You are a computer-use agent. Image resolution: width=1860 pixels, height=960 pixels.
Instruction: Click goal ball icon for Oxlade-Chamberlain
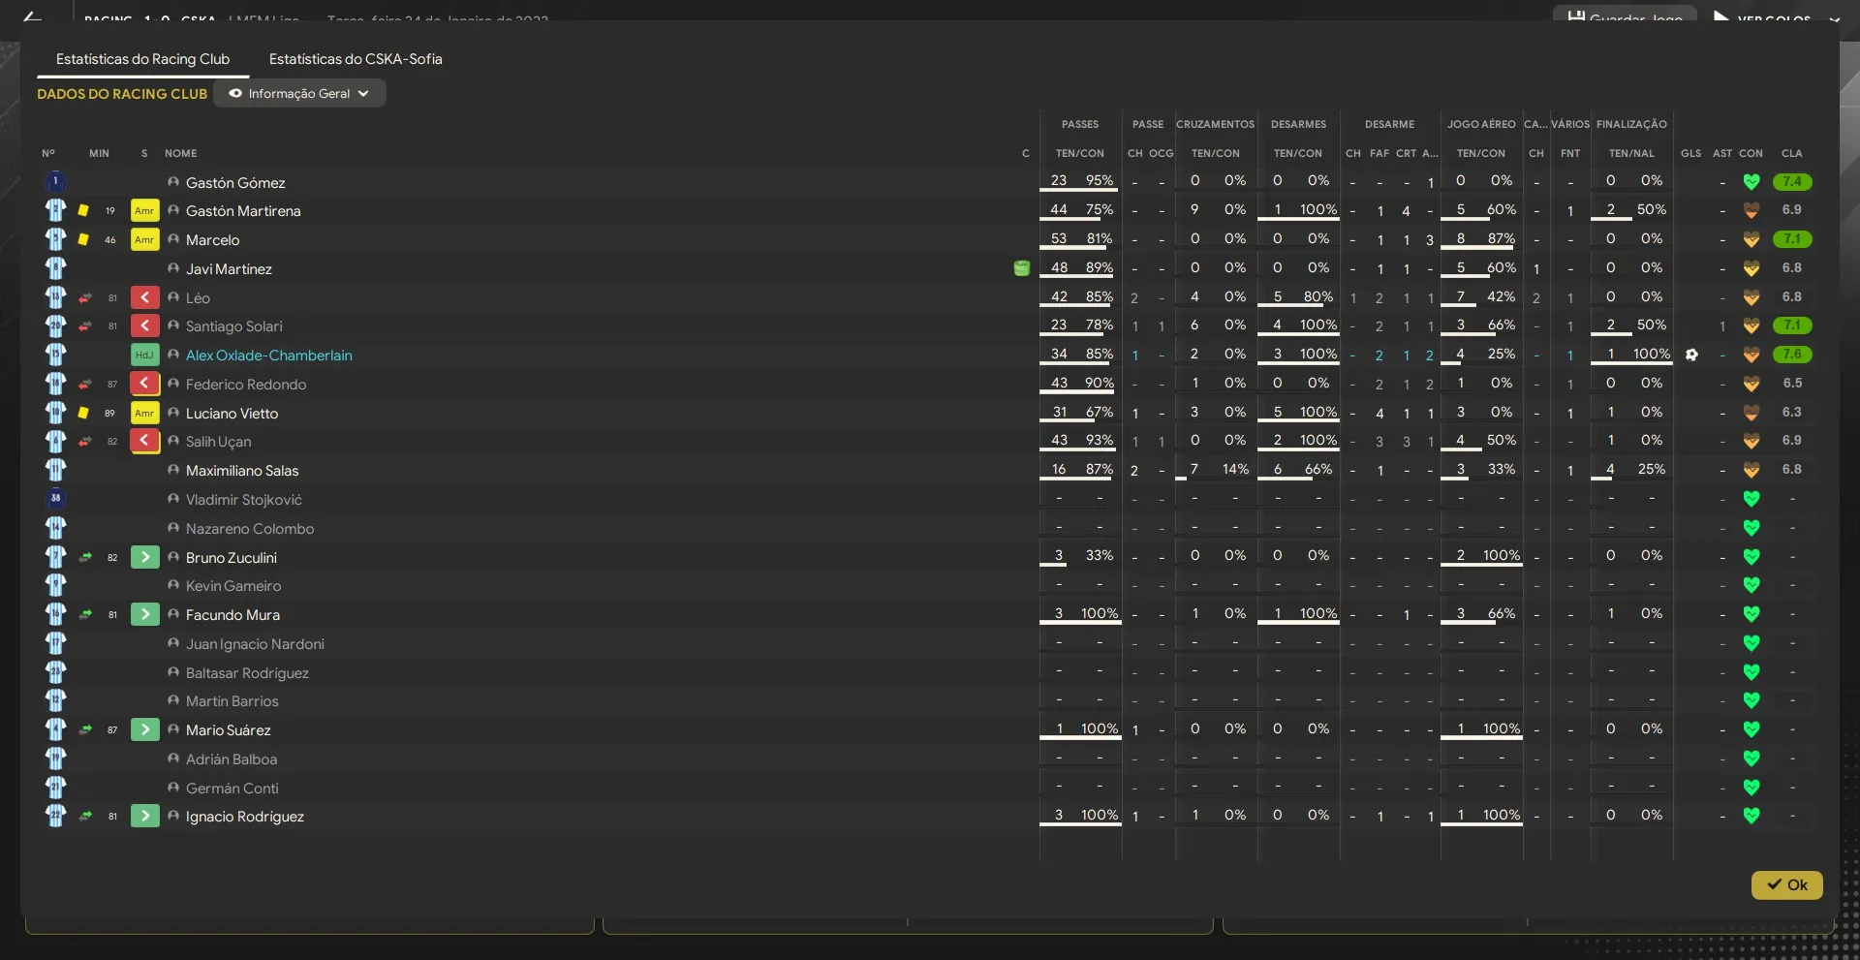1691,355
